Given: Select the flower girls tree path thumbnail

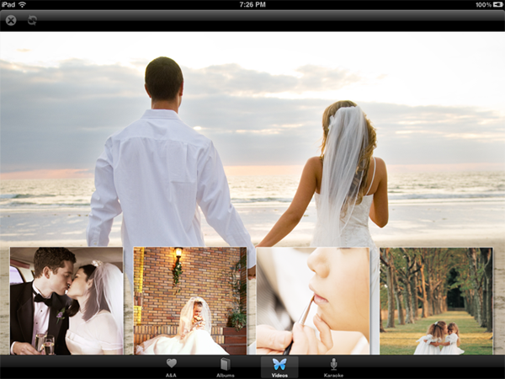Looking at the screenshot, I should pyautogui.click(x=436, y=301).
